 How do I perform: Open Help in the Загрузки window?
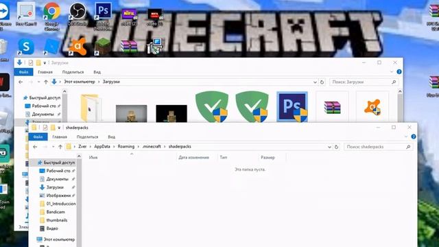click(399, 72)
